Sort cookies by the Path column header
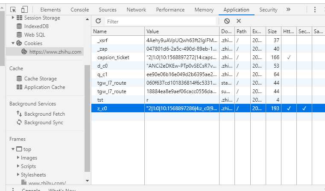Screen dimensions: 325x191 pyautogui.click(x=243, y=31)
